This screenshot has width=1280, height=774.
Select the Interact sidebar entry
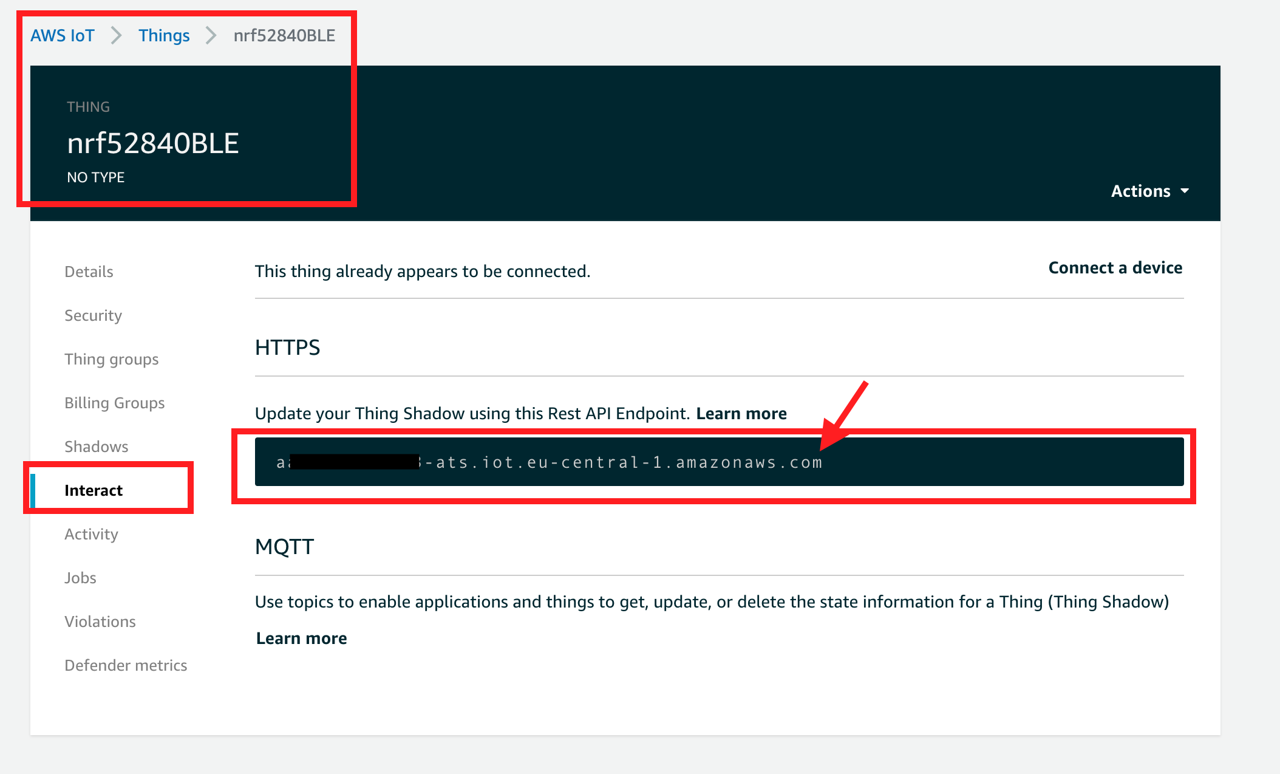tap(93, 490)
